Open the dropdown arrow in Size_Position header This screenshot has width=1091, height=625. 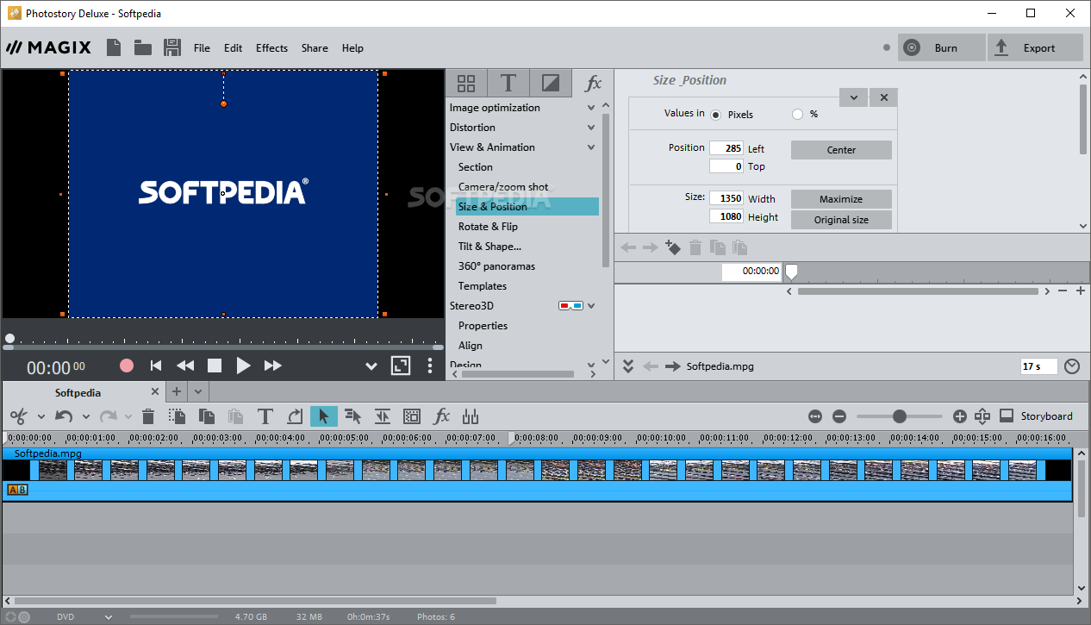[853, 97]
